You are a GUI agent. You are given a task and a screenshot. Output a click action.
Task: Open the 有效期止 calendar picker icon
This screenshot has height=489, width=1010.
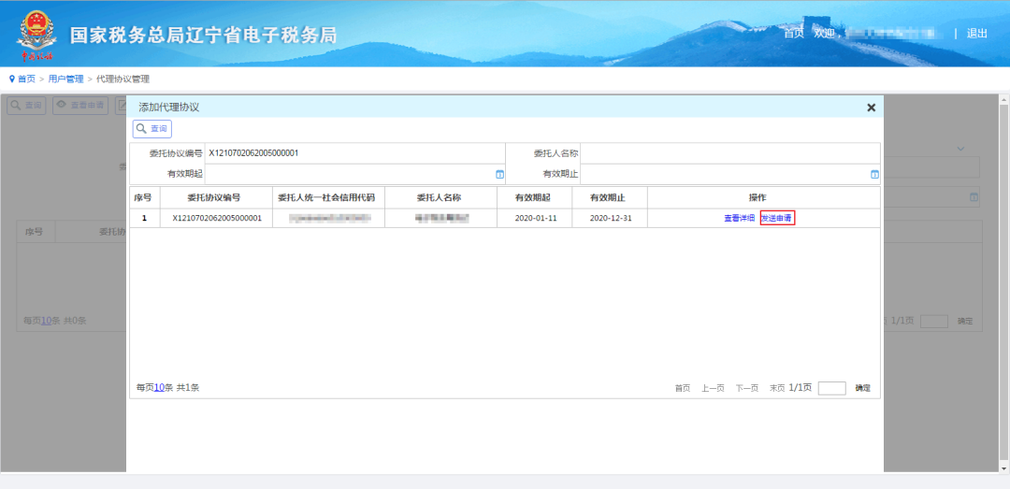tap(874, 174)
